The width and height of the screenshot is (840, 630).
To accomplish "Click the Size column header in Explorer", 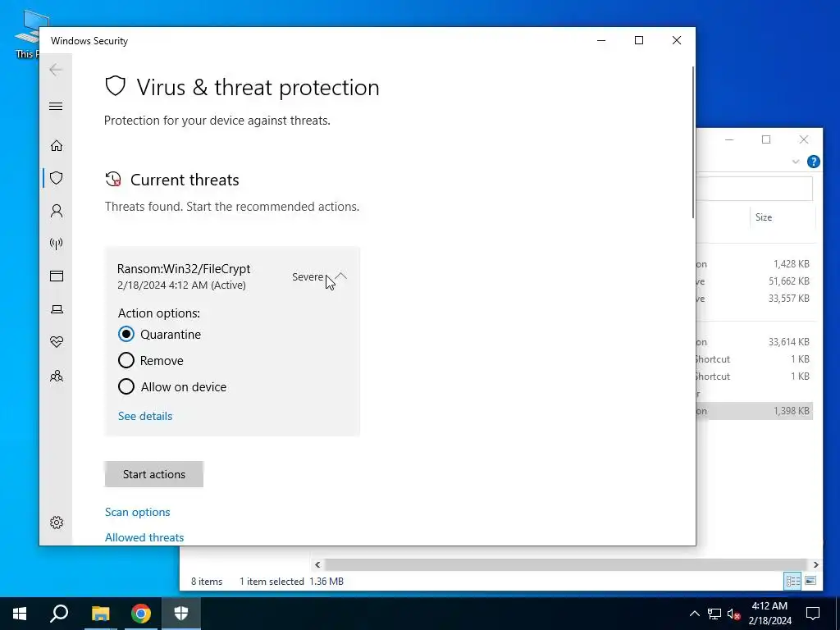I will pyautogui.click(x=782, y=217).
